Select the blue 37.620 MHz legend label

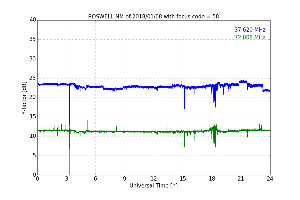click(x=250, y=30)
